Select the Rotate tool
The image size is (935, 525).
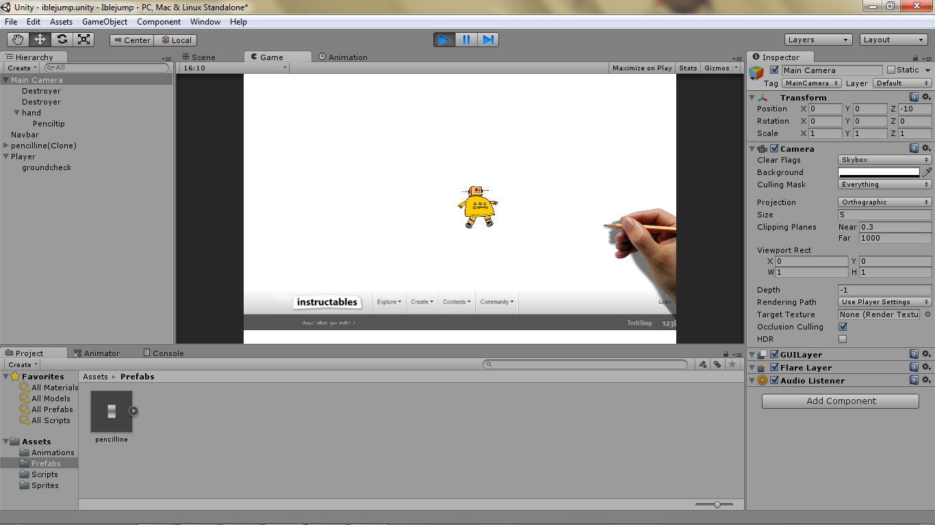[62, 39]
